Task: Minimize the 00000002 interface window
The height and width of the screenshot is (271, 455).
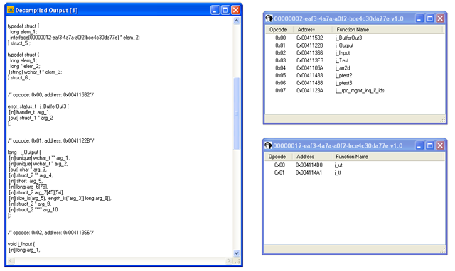Action: pyautogui.click(x=419, y=18)
